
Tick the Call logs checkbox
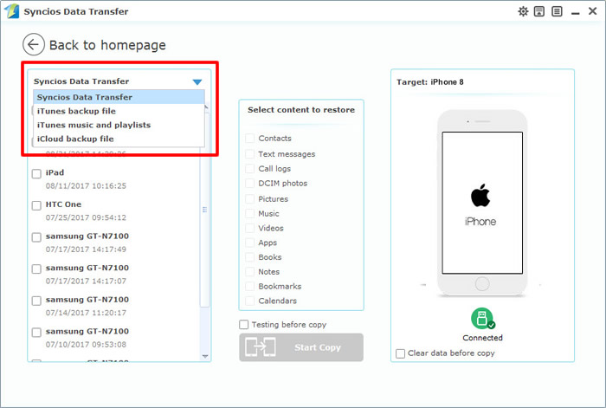(250, 169)
